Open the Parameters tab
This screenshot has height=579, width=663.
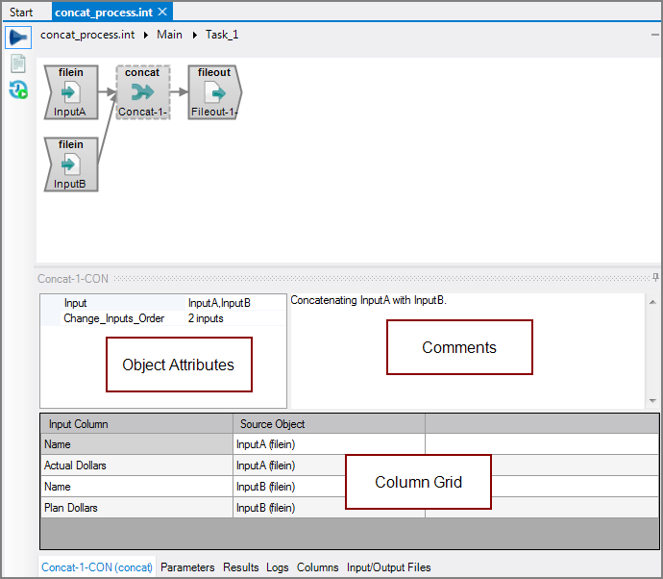187,567
